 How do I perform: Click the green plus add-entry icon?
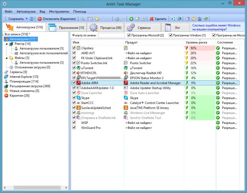coord(131,19)
